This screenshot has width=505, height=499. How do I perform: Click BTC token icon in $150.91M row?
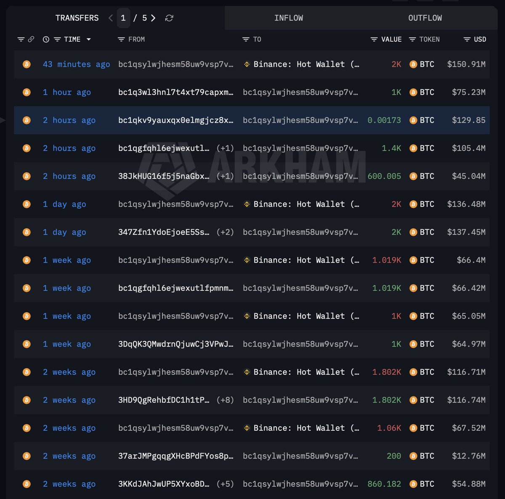pos(413,64)
